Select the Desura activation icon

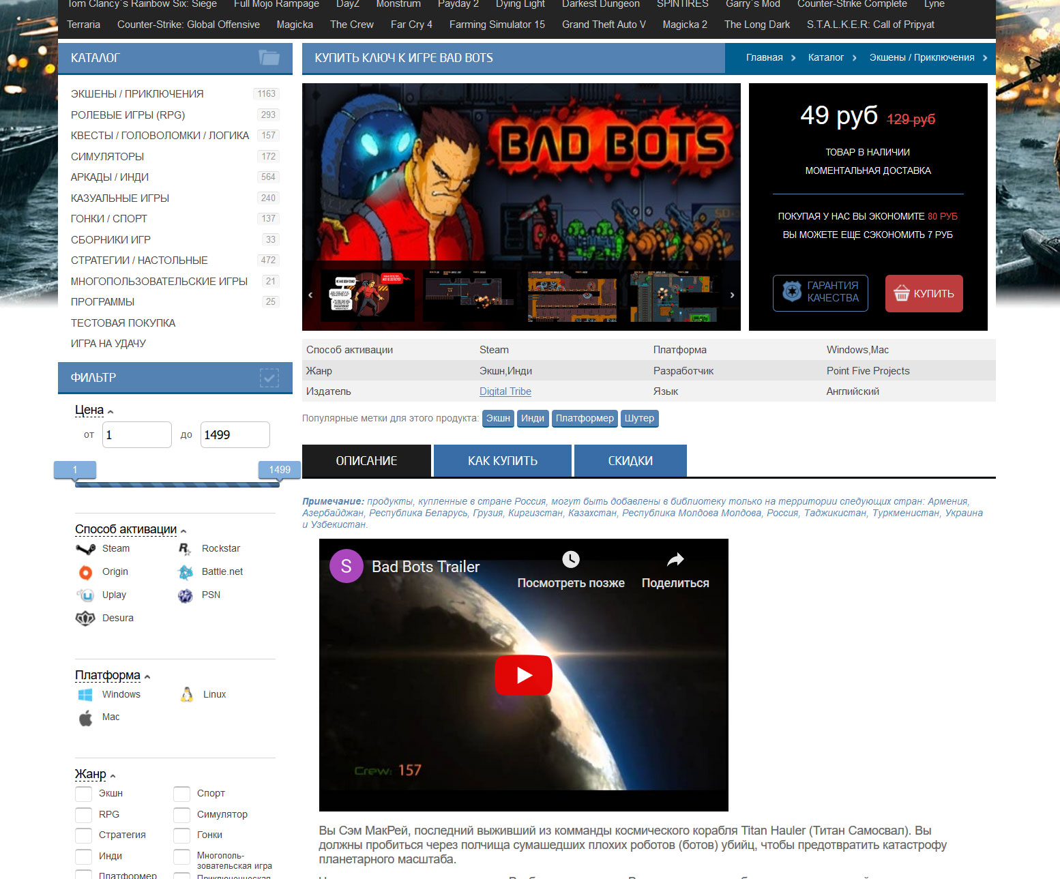pyautogui.click(x=85, y=619)
